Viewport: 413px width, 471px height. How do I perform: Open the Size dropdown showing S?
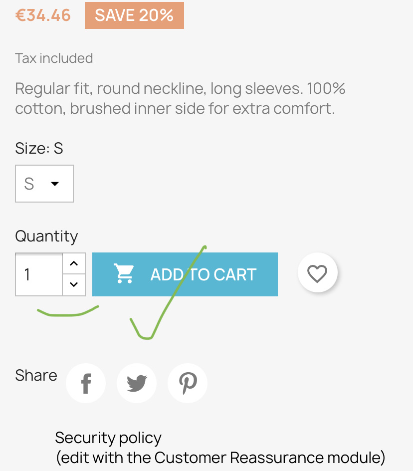tap(44, 183)
